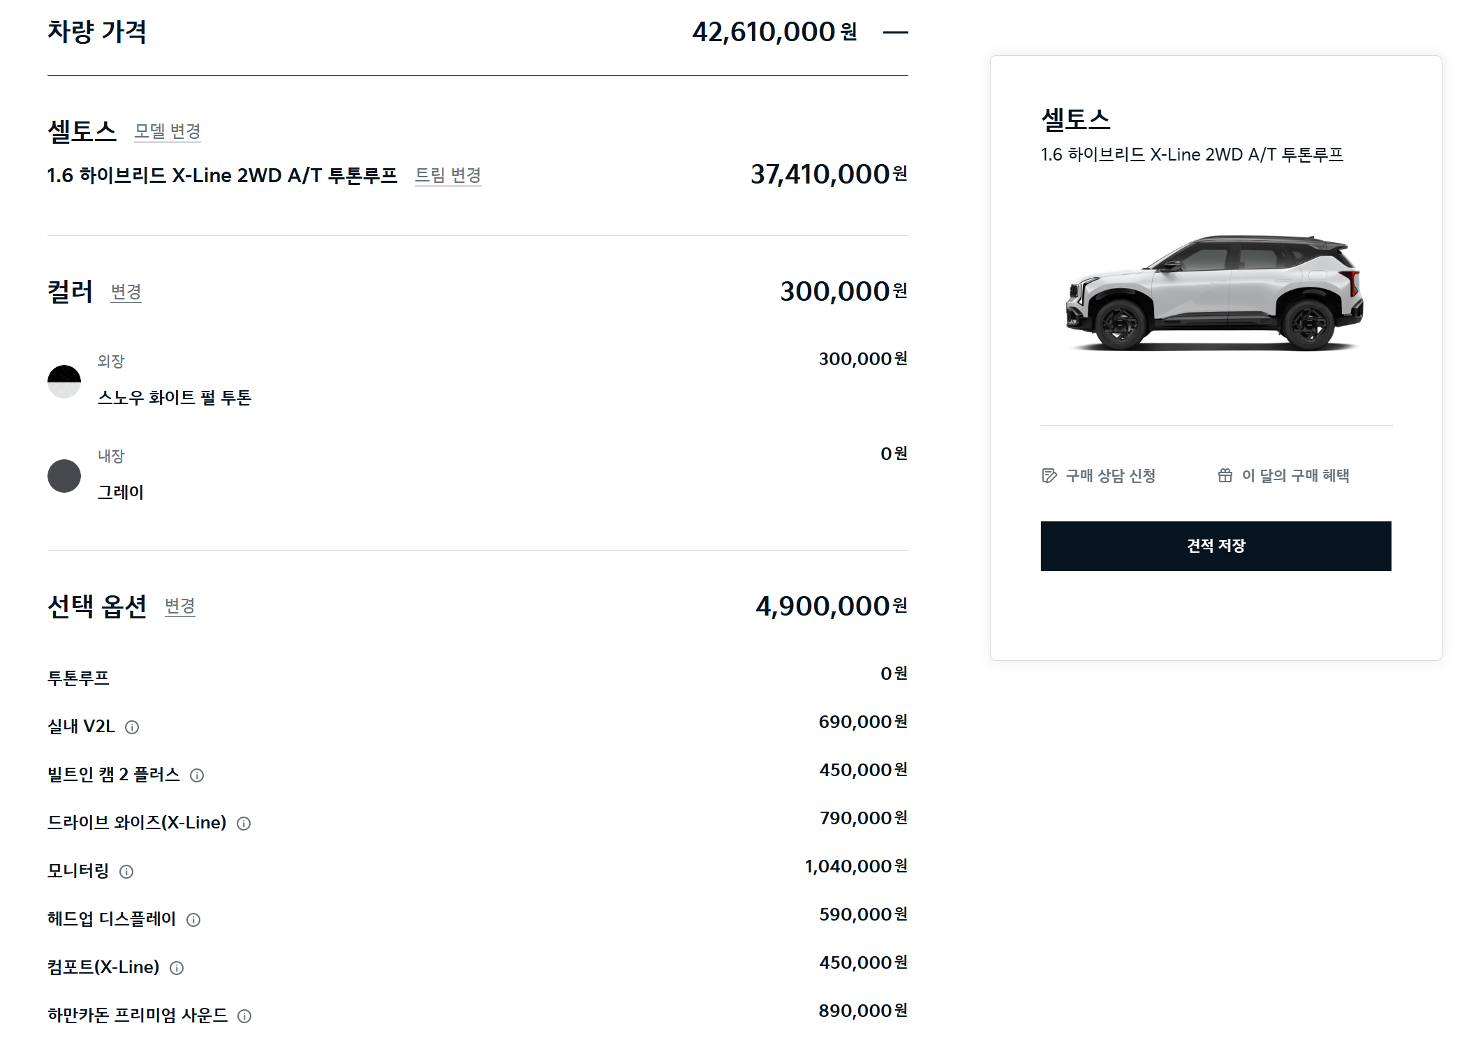Open the 모니터링 option info icon
The height and width of the screenshot is (1049, 1476).
click(x=126, y=871)
